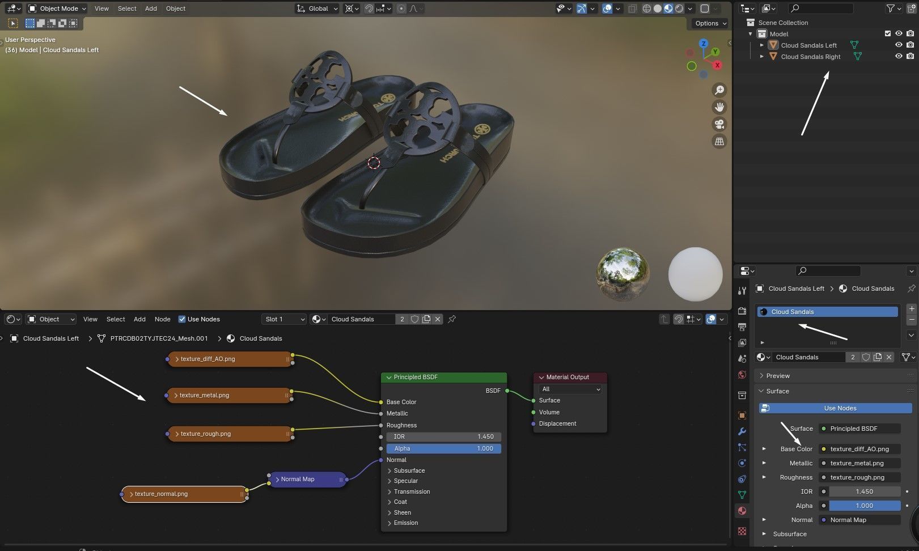Open the Object menu in 3D viewport header
Screen dimensions: 919x551
coord(176,9)
